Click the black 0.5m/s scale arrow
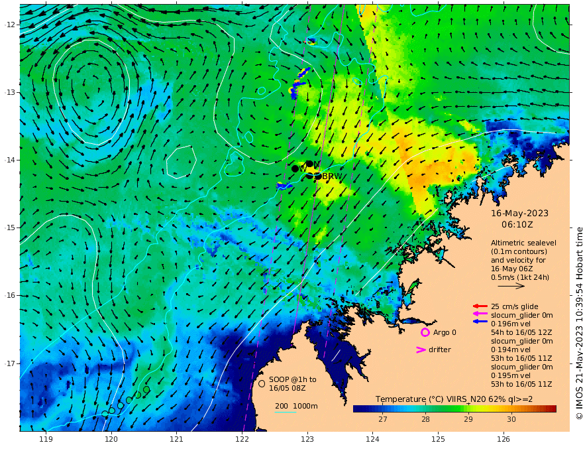The image size is (583, 451). click(511, 286)
